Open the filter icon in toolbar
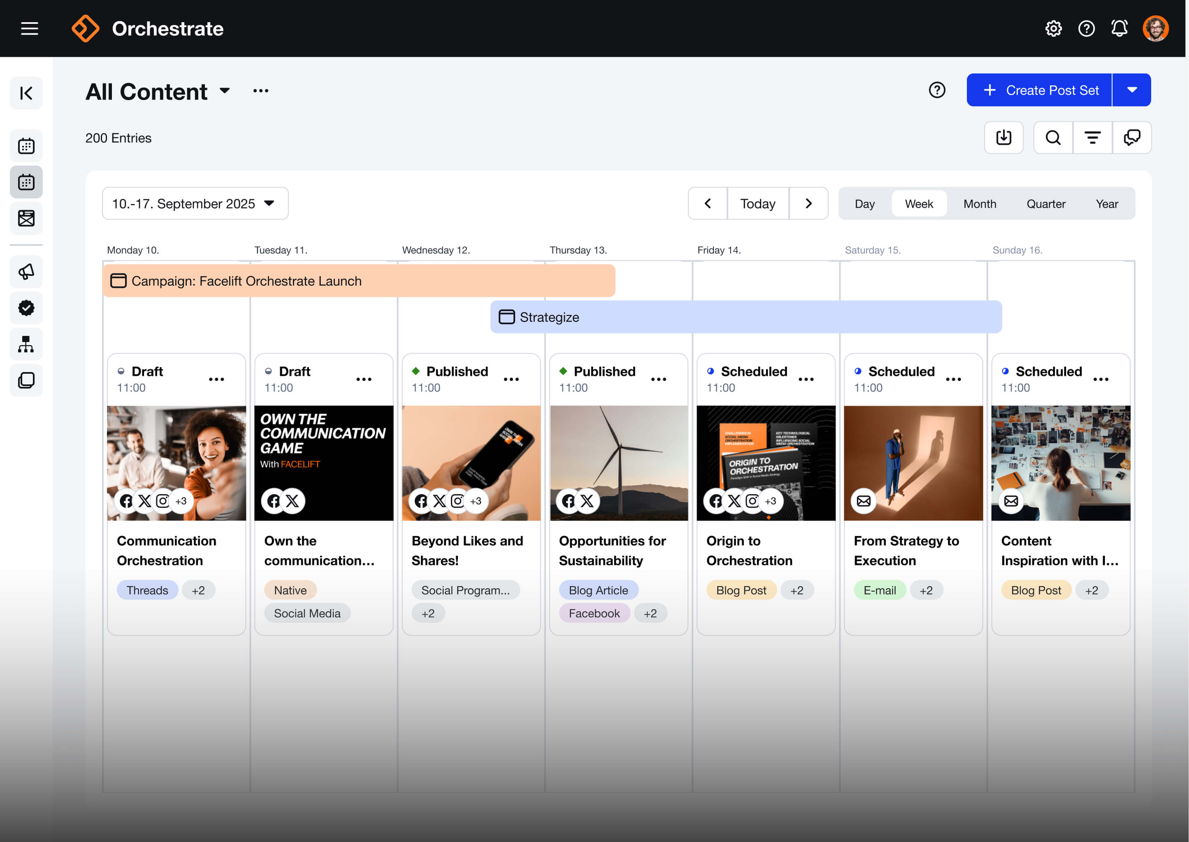The width and height of the screenshot is (1189, 842). [x=1092, y=137]
